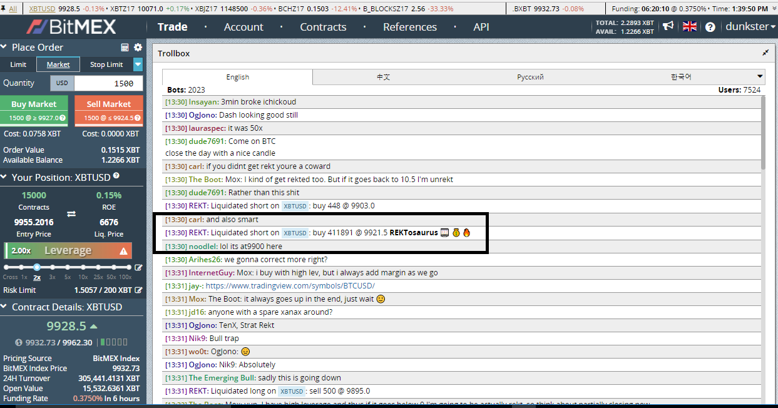The image size is (778, 408).
Task: Click the pin icon beside All
Action: coord(4,9)
